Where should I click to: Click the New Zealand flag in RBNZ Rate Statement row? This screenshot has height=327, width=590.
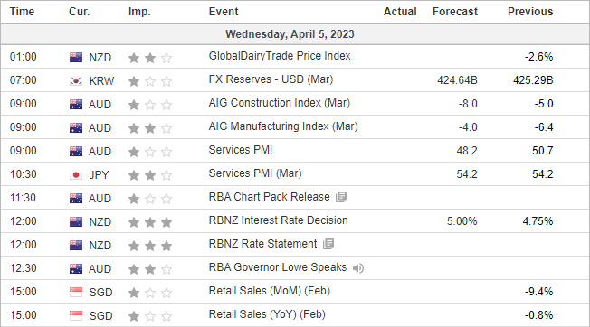(x=76, y=246)
